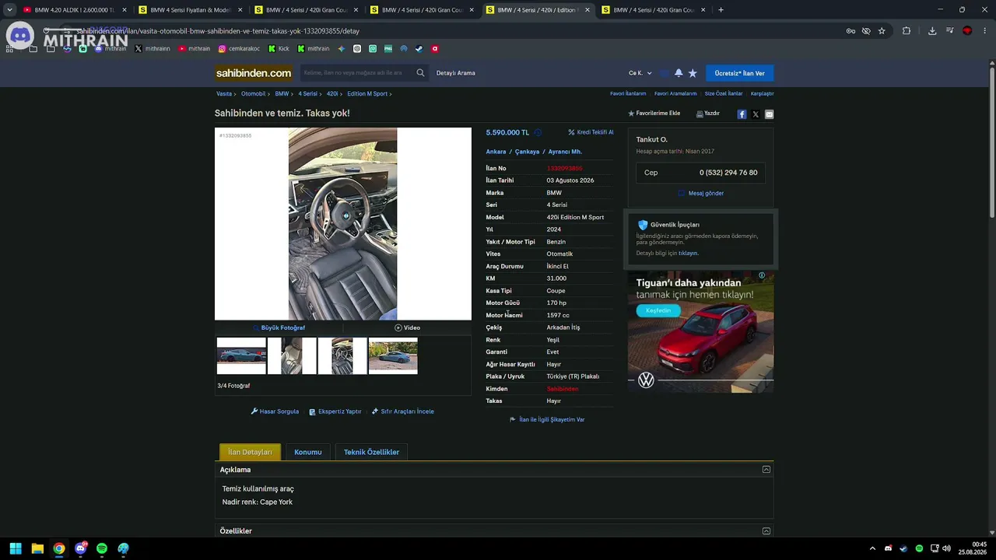The height and width of the screenshot is (560, 996).
Task: Select the steering wheel interior thumbnail
Action: 342,356
